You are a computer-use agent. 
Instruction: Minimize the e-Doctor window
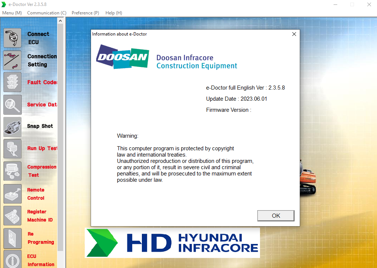point(335,4)
